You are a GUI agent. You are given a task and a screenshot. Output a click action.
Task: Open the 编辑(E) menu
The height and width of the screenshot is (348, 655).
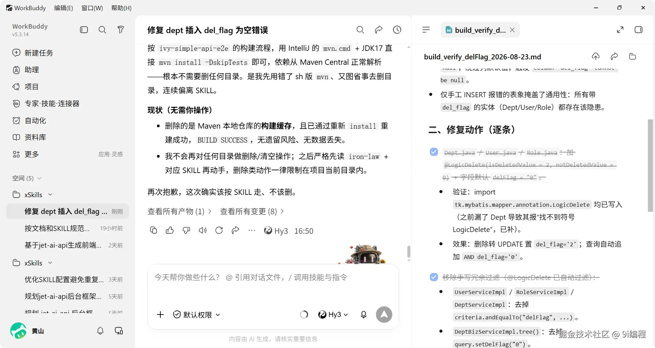coord(63,8)
